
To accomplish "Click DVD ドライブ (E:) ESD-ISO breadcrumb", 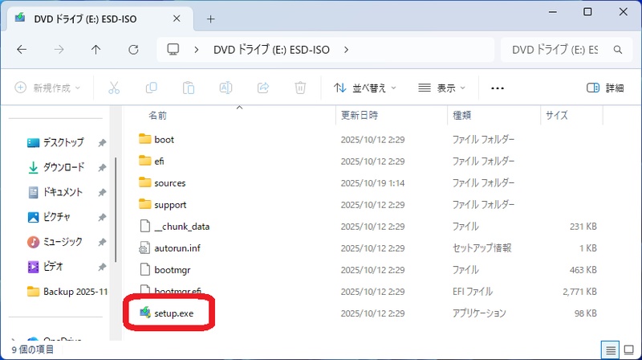I will pyautogui.click(x=271, y=50).
